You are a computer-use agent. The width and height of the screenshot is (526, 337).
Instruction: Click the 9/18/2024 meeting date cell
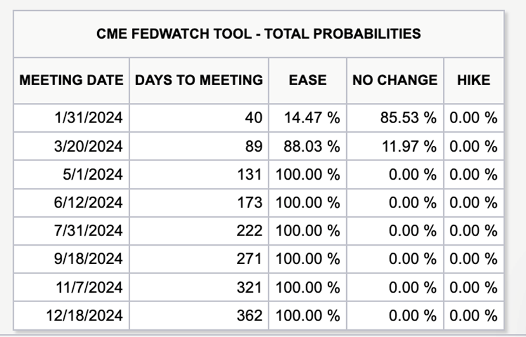(x=88, y=259)
